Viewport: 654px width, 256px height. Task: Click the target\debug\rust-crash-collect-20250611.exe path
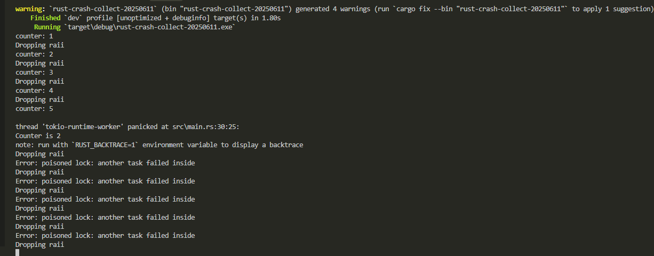click(149, 27)
